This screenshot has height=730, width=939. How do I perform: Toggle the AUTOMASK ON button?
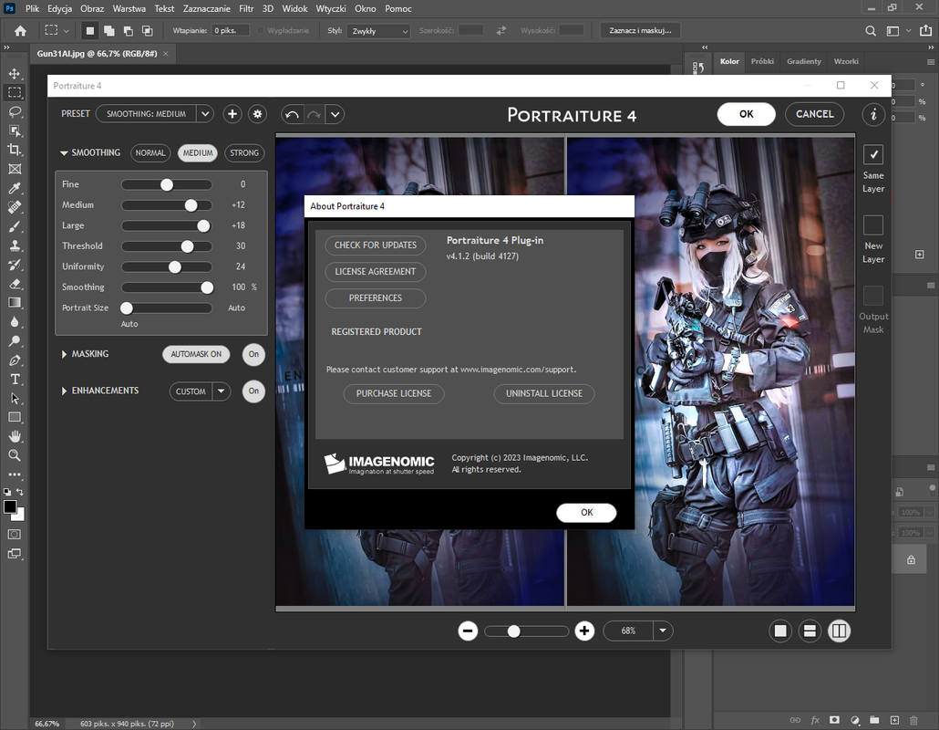point(196,354)
